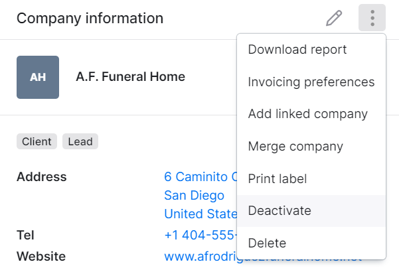Select Merge company option
The width and height of the screenshot is (399, 268).
click(311, 146)
